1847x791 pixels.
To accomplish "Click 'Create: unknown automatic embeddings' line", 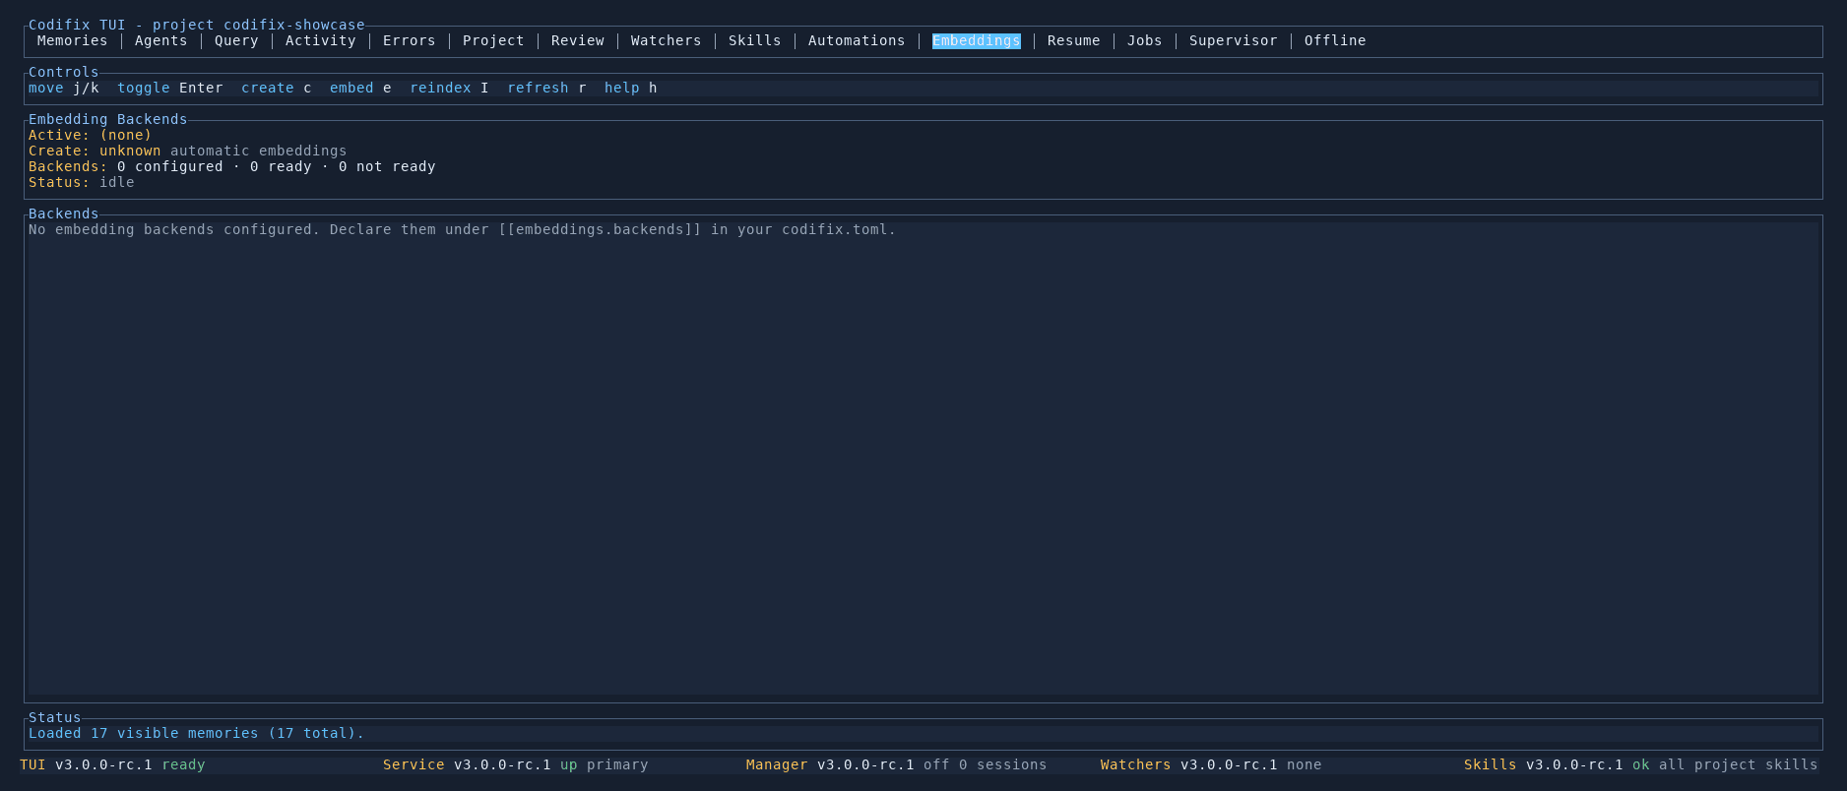I will point(188,151).
